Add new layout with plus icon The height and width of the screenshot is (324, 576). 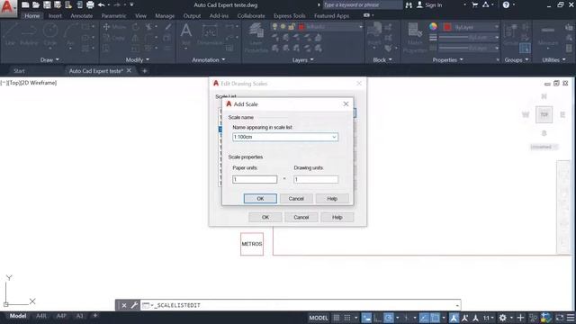(x=95, y=316)
